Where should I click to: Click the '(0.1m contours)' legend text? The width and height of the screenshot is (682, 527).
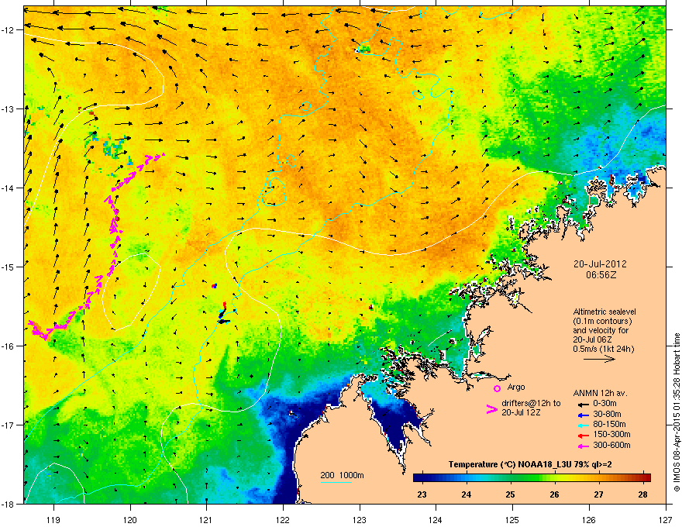coord(602,322)
